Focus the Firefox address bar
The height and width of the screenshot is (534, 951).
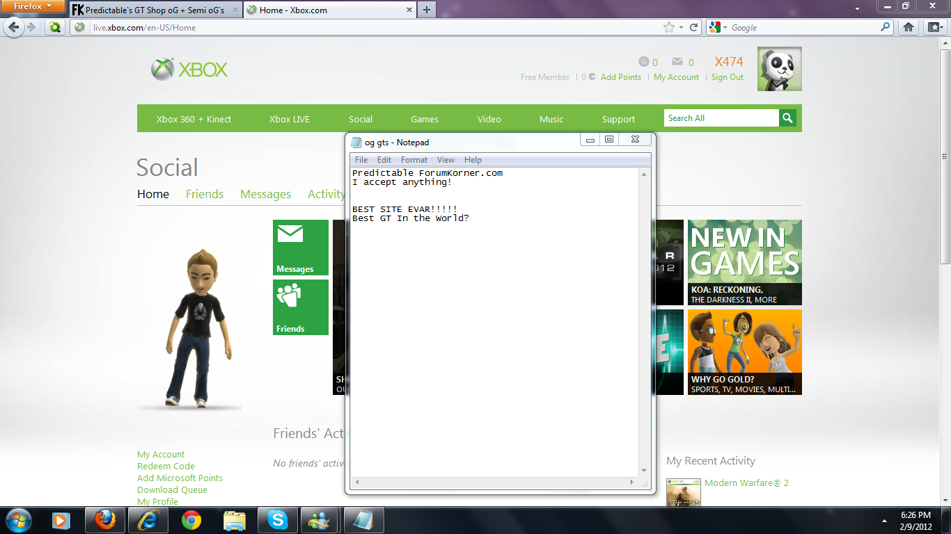376,27
